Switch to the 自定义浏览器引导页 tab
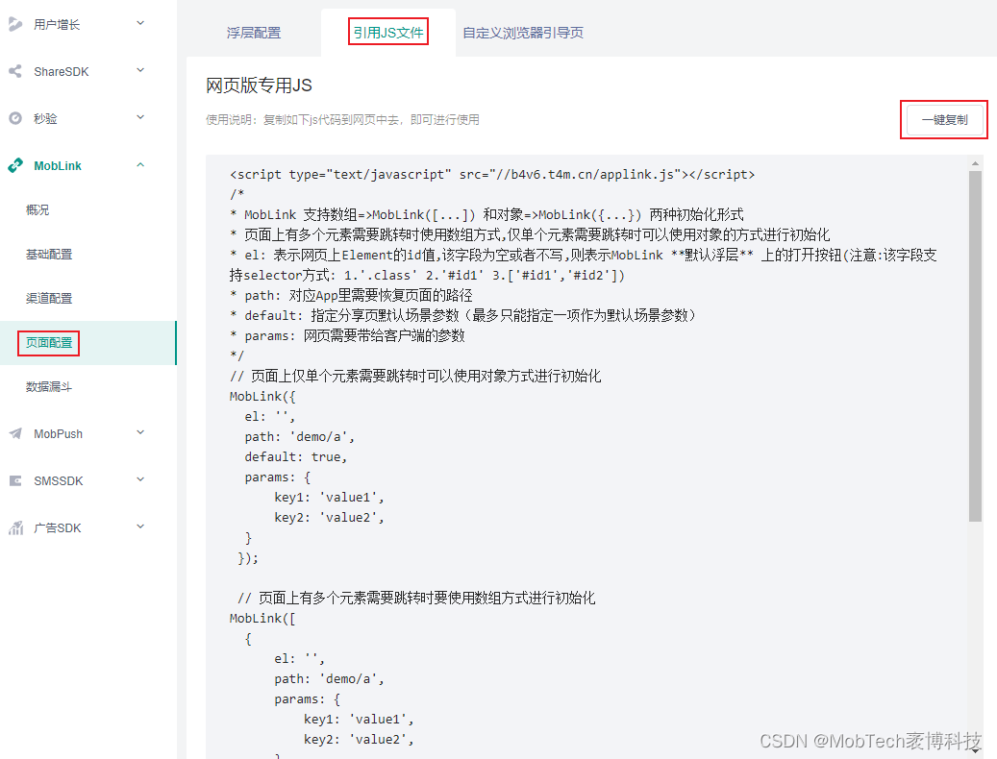 tap(522, 32)
